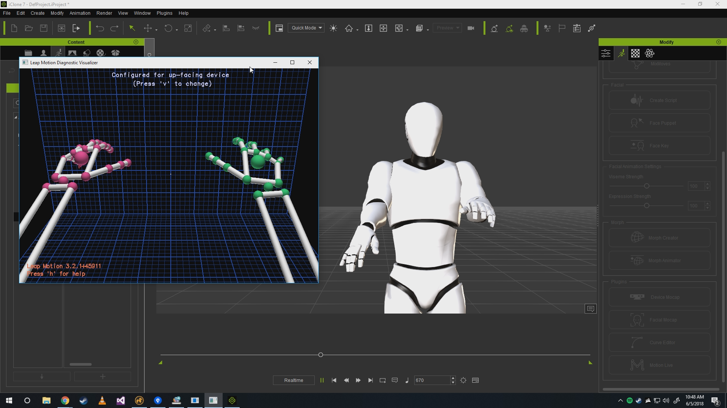Open the atom Physics tab in Modify

[x=650, y=53]
